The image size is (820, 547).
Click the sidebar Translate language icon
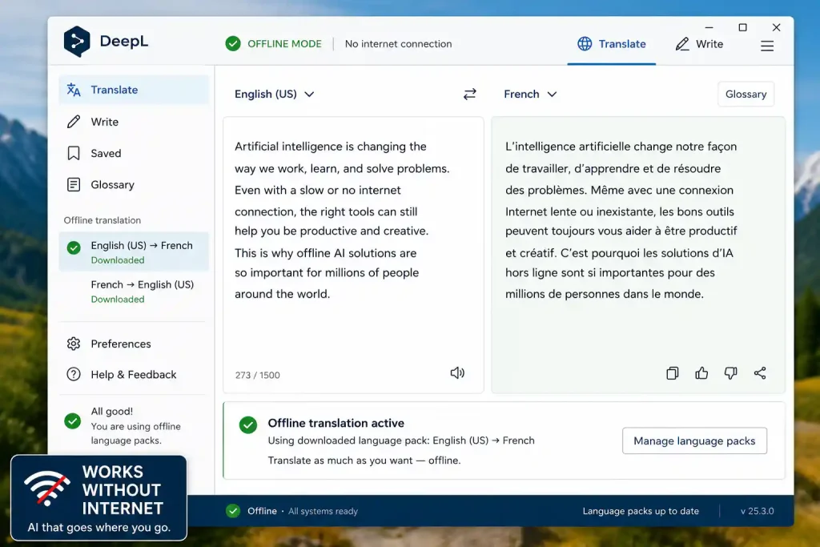point(74,90)
